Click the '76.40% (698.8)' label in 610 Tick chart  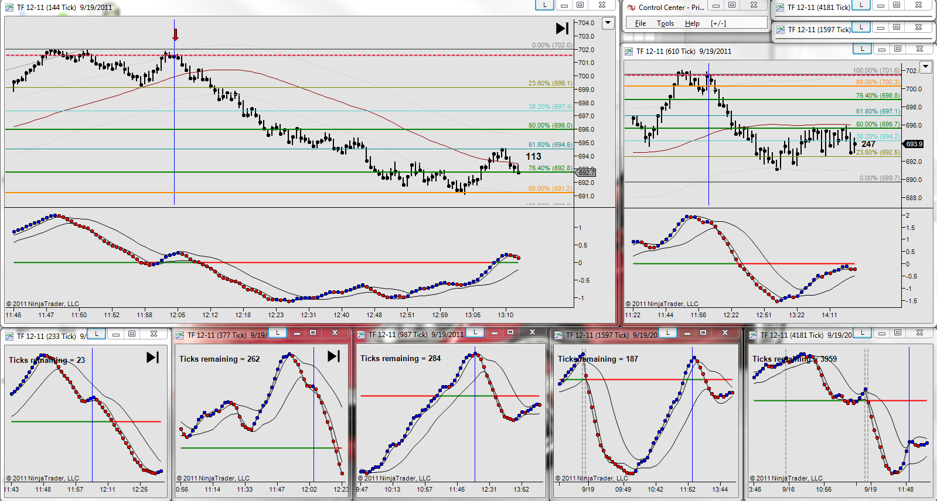pos(878,95)
